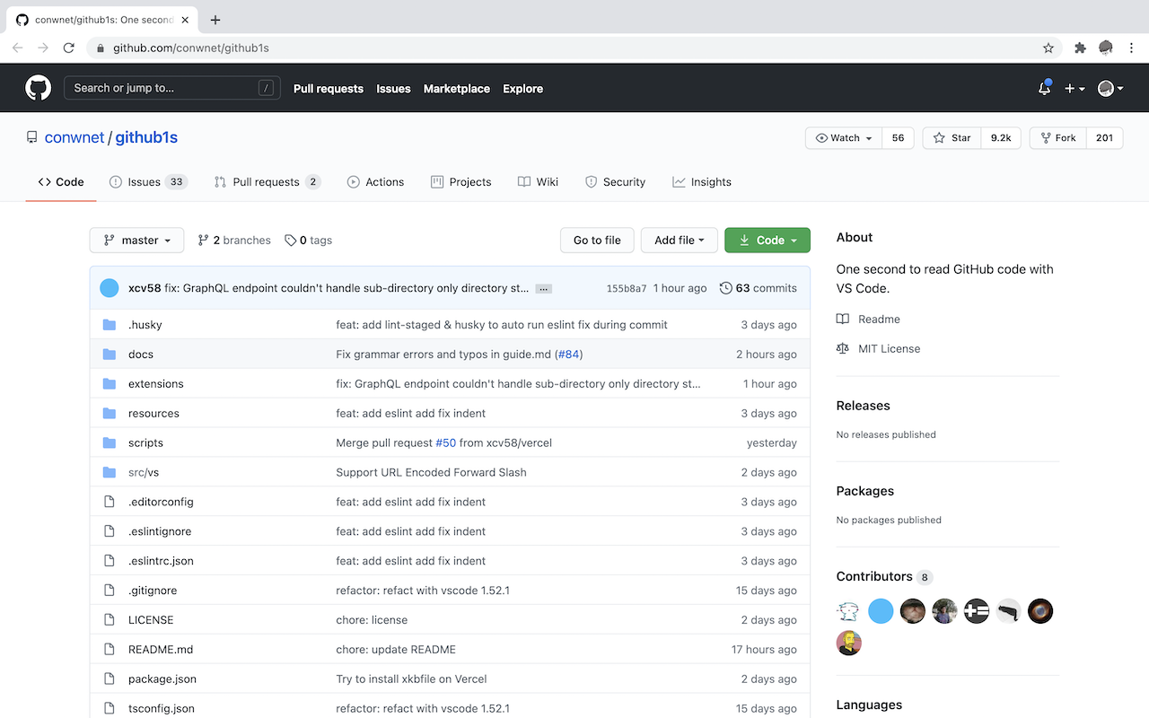Open the notifications bell icon
The width and height of the screenshot is (1149, 718).
pos(1044,88)
